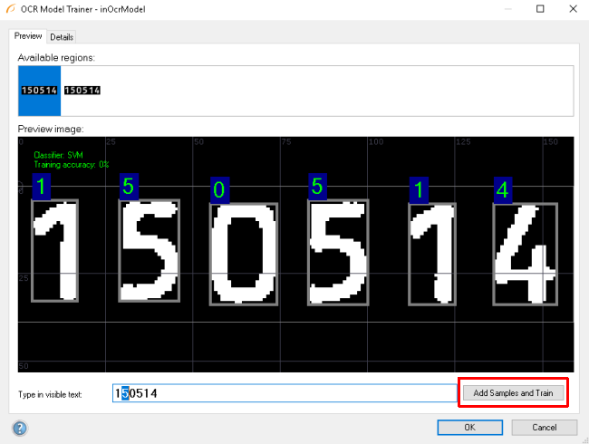Pick the rightmost character box containing 4
The height and width of the screenshot is (444, 589).
point(521,253)
